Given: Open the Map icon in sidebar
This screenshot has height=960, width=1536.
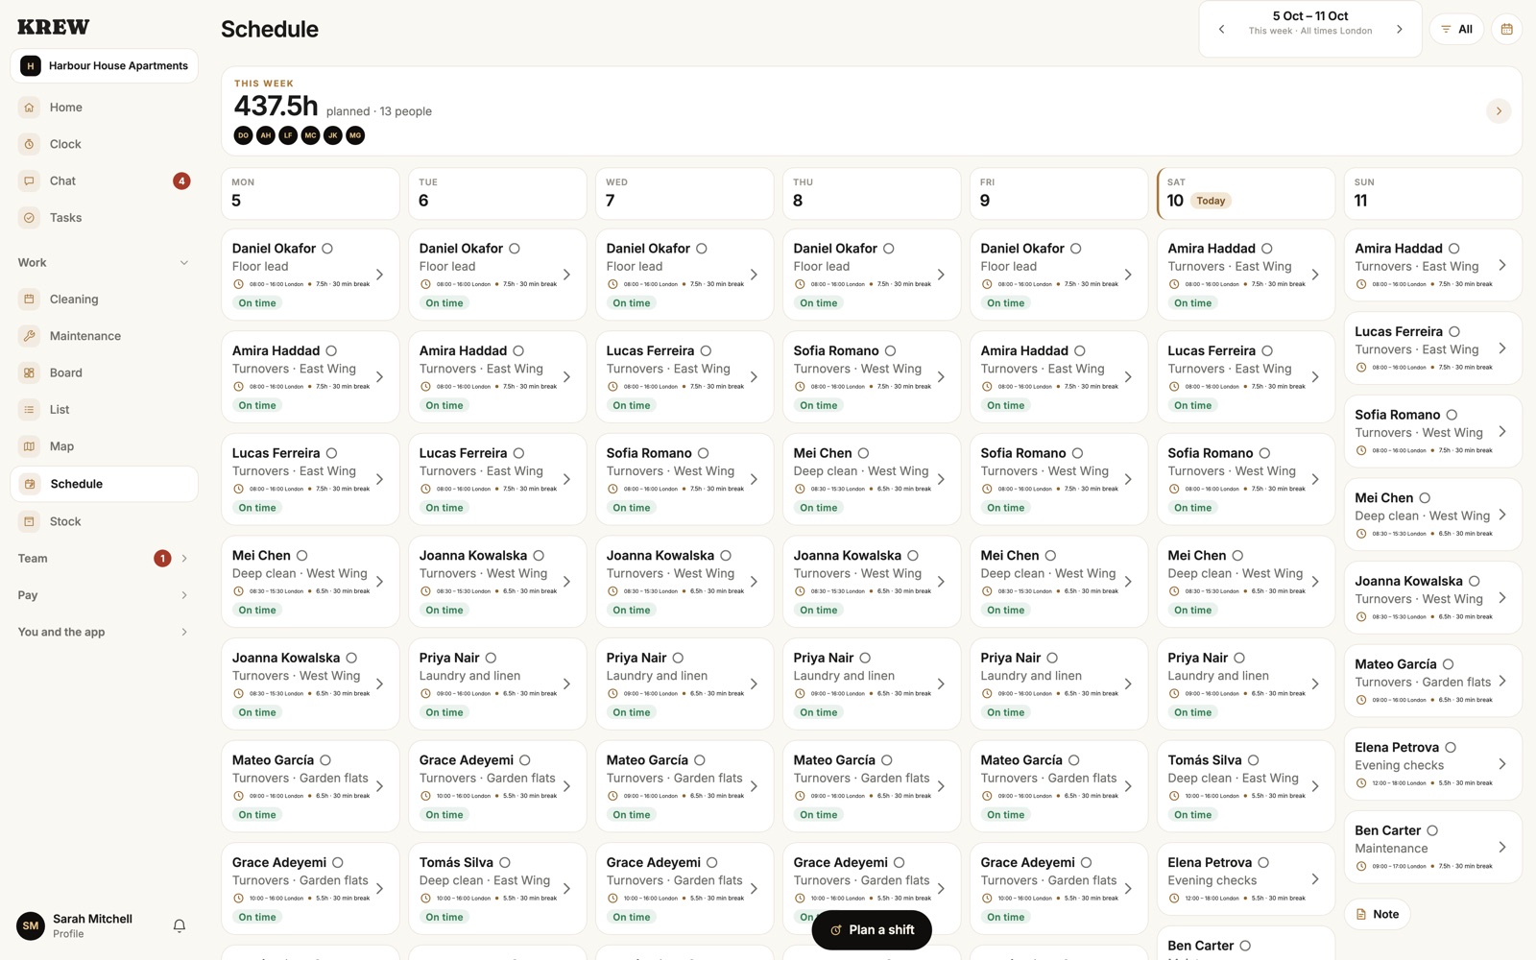Looking at the screenshot, I should point(29,446).
